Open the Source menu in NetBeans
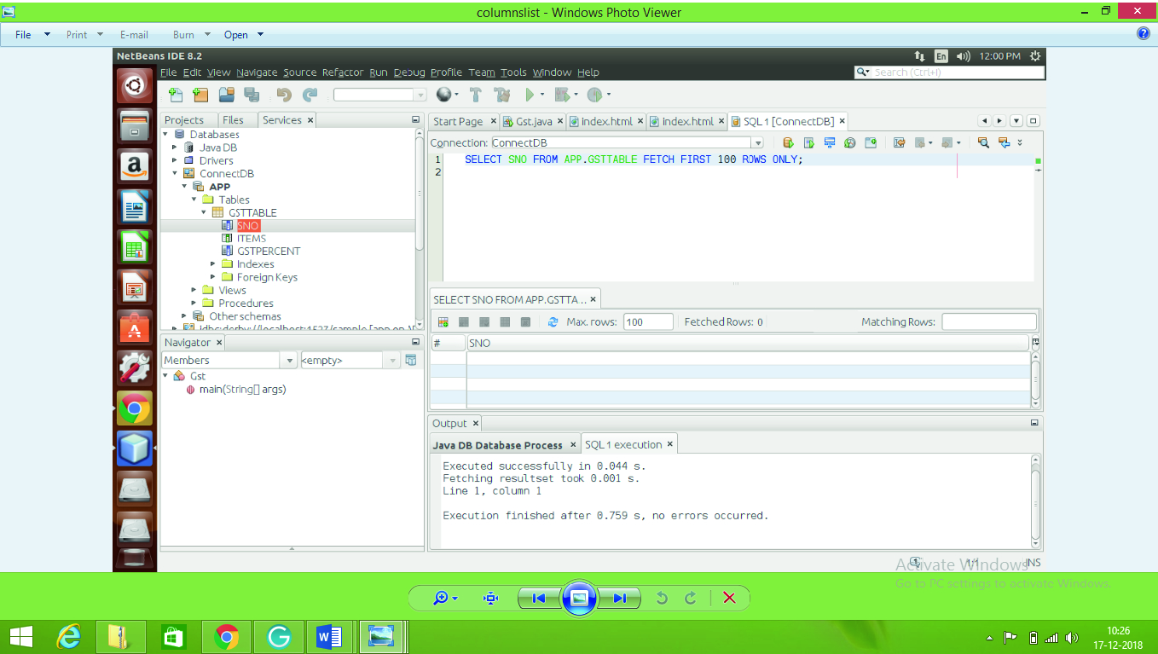This screenshot has height=654, width=1158. [299, 72]
